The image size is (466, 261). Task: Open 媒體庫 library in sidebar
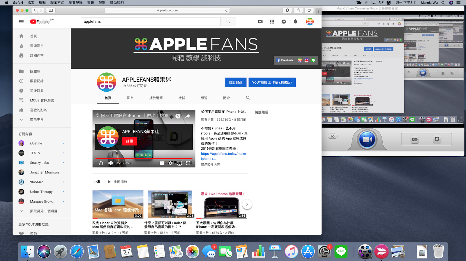point(42,71)
